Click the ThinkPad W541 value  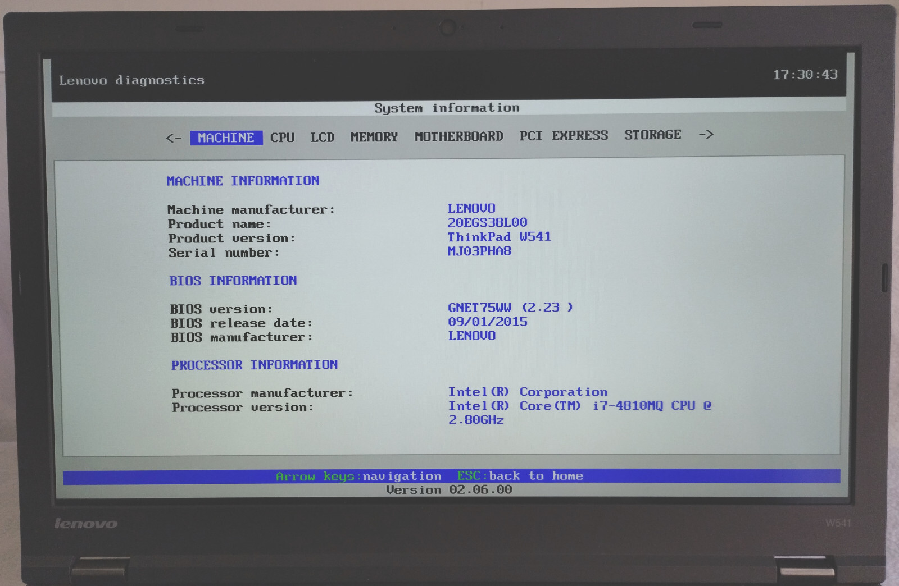coord(499,237)
